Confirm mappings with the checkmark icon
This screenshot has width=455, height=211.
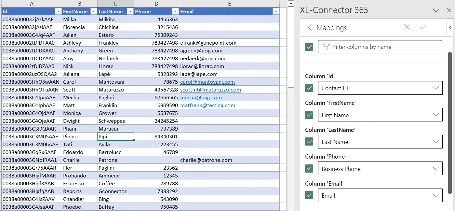tap(423, 28)
